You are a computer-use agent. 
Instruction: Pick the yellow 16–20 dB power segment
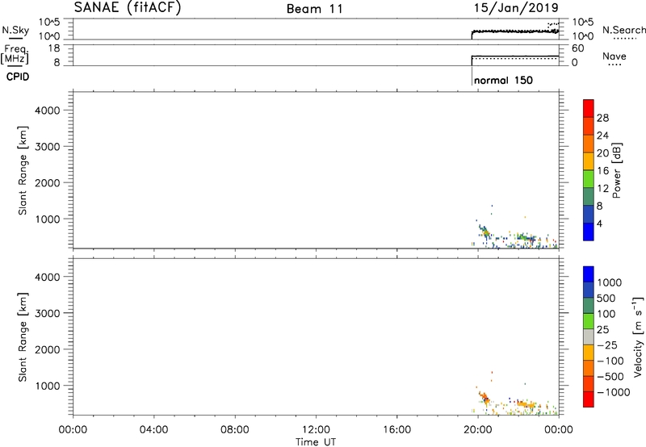pos(589,161)
